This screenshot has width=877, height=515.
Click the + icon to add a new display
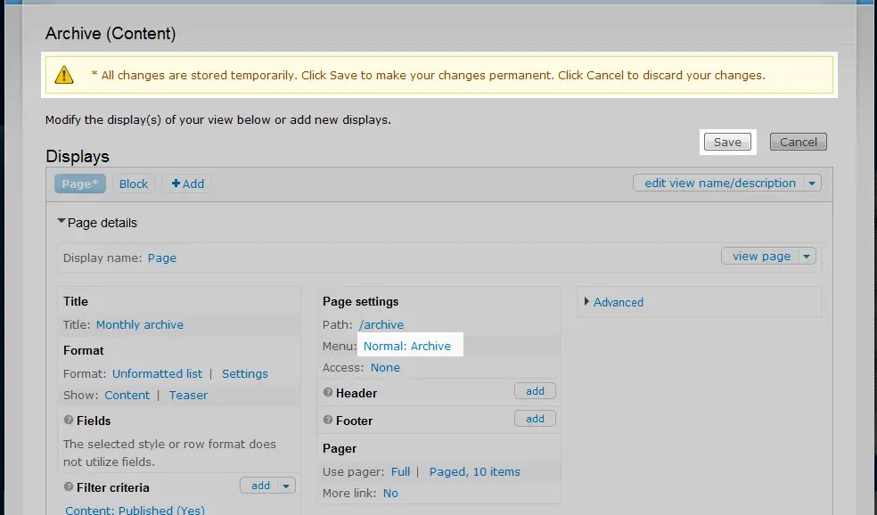tap(175, 184)
